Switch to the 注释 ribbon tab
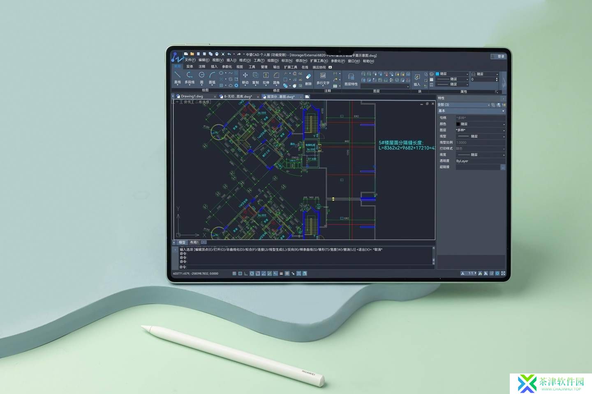 coord(202,66)
